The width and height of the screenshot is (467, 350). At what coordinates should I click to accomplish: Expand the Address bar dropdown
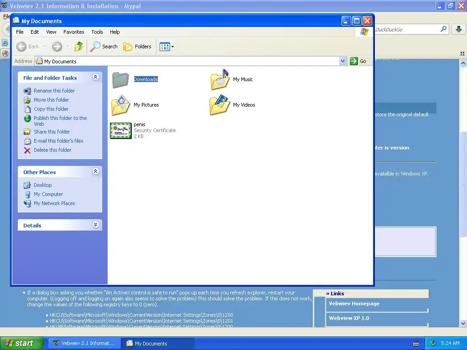point(342,61)
